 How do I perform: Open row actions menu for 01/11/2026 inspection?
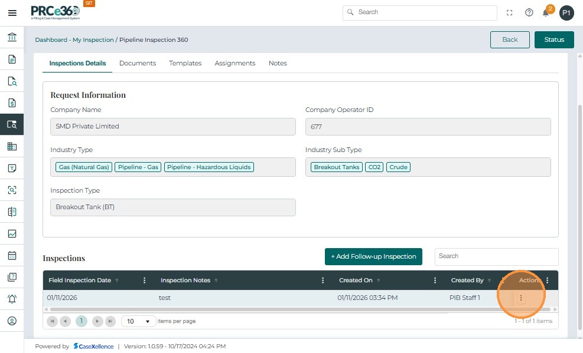click(x=520, y=298)
